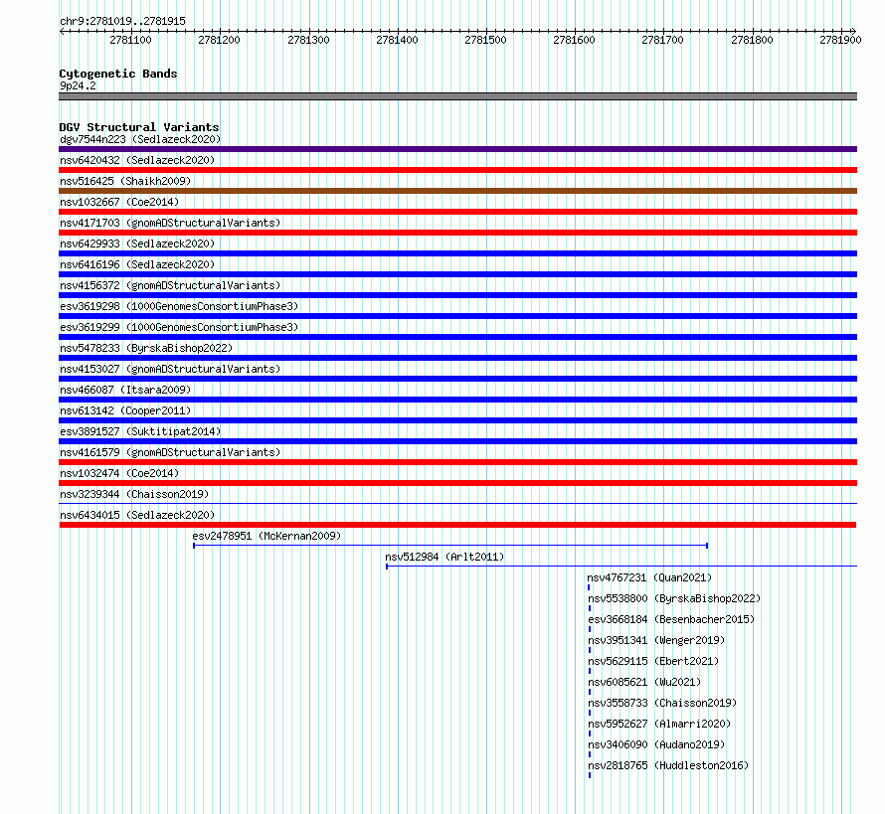Select nsv6085621 (Wu2021) label
Screen dimensions: 885x814
tap(644, 682)
